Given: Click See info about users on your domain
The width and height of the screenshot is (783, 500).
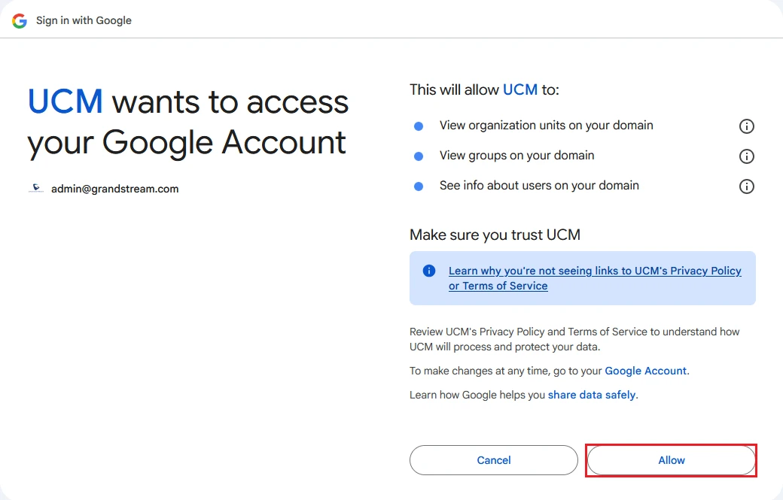Looking at the screenshot, I should coord(539,186).
